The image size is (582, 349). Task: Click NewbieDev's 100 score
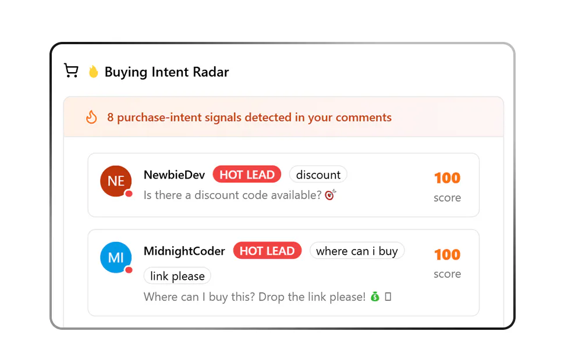[447, 178]
